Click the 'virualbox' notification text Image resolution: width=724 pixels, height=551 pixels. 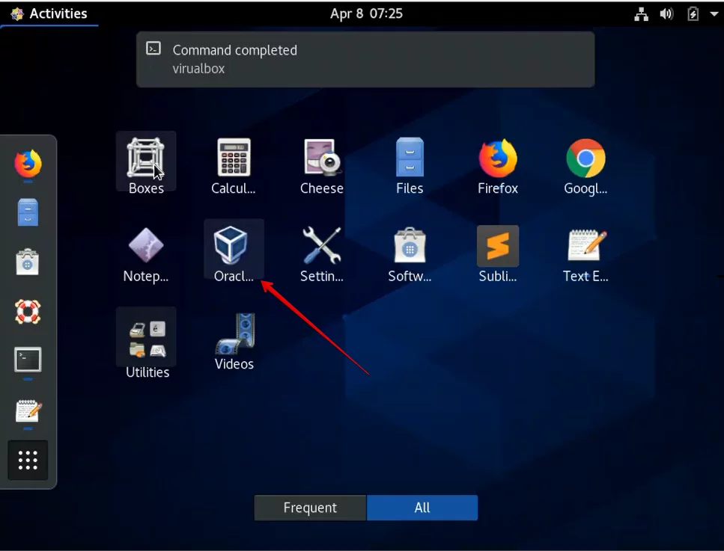coord(198,69)
